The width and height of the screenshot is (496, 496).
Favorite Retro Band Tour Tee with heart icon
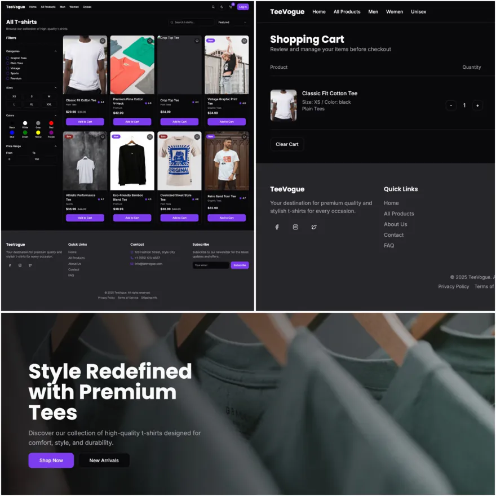pos(244,137)
